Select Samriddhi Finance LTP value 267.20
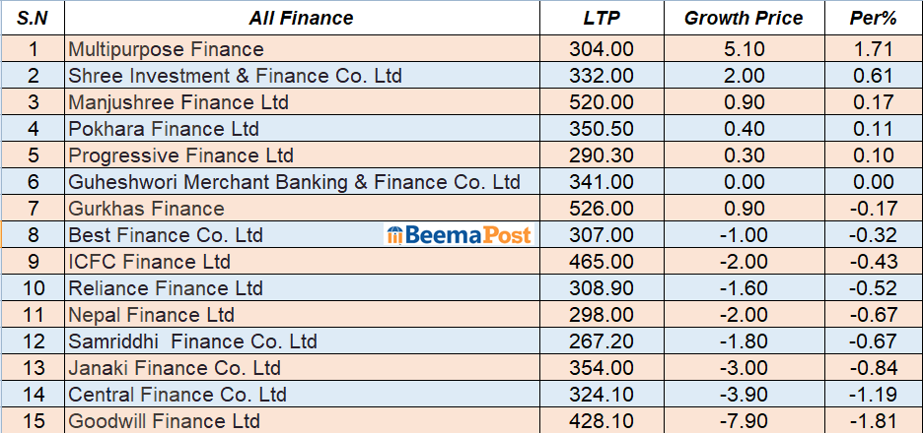 pyautogui.click(x=601, y=341)
